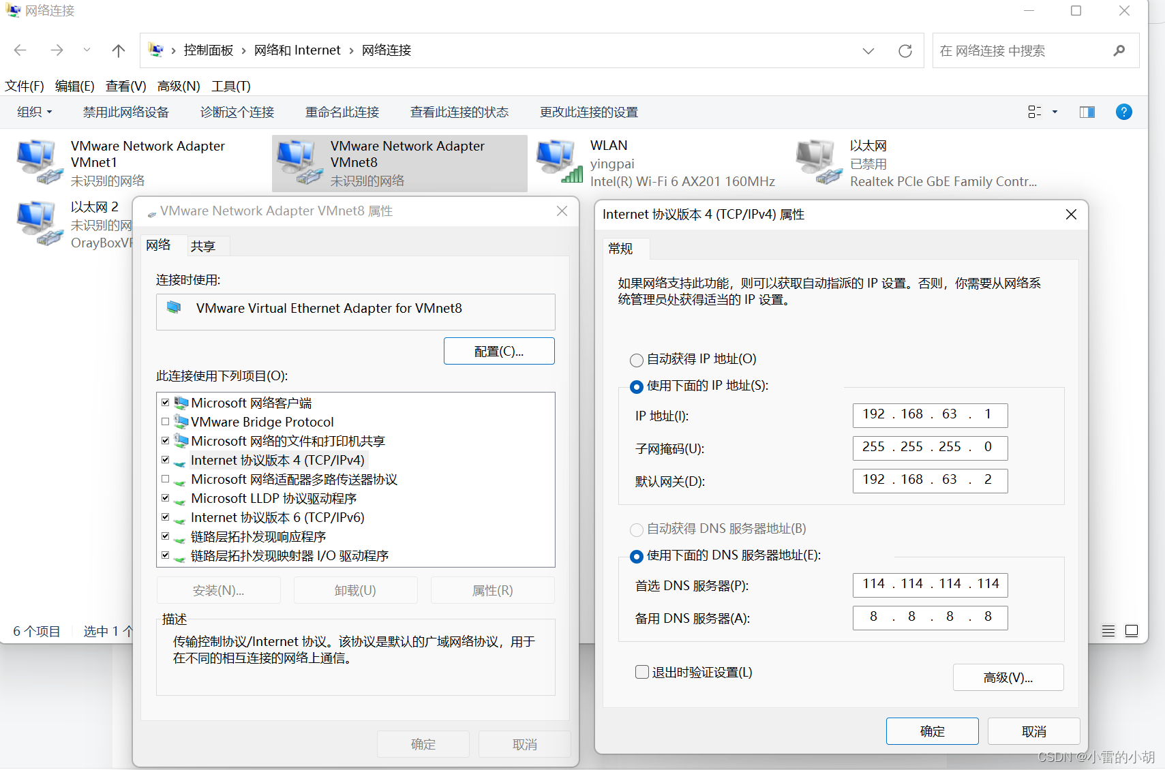Go up one folder level arrow
This screenshot has width=1165, height=770.
119,50
